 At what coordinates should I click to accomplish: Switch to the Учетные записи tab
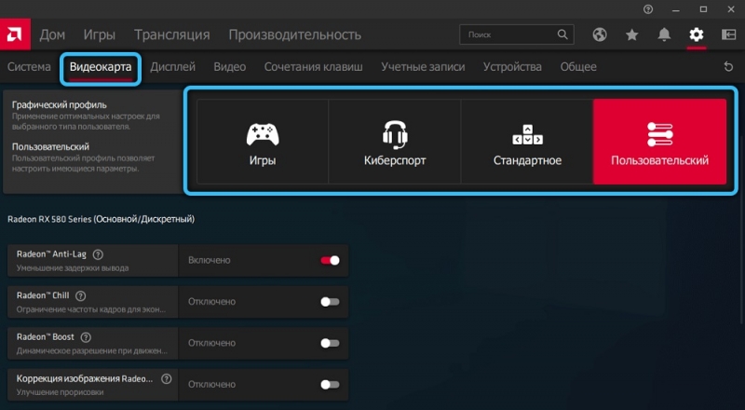tap(423, 66)
